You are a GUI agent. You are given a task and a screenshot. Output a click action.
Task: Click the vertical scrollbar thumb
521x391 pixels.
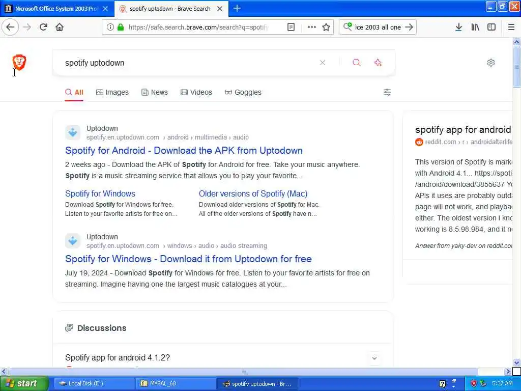click(x=516, y=67)
